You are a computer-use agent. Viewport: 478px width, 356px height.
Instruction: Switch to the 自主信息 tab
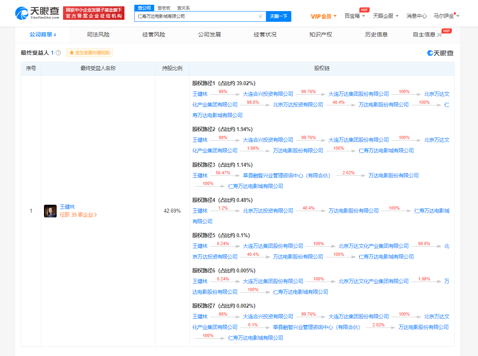point(427,34)
